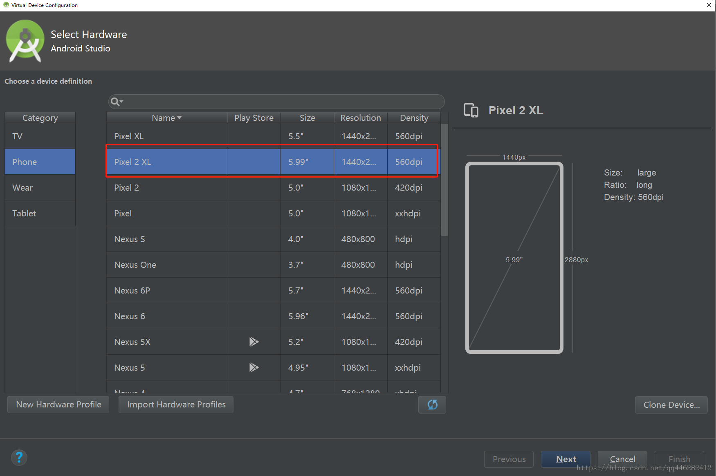The width and height of the screenshot is (716, 476).
Task: Click the Category list header
Action: [40, 118]
